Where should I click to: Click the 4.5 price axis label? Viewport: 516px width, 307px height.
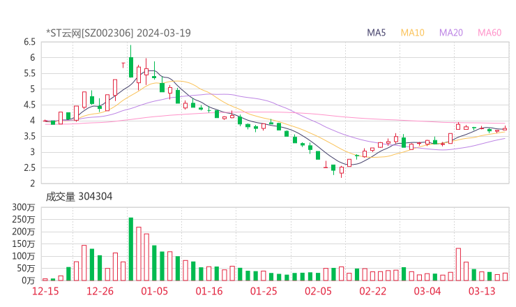[x=29, y=105]
